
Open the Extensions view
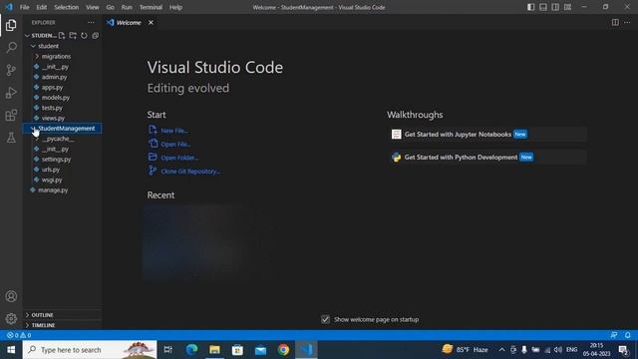[11, 116]
